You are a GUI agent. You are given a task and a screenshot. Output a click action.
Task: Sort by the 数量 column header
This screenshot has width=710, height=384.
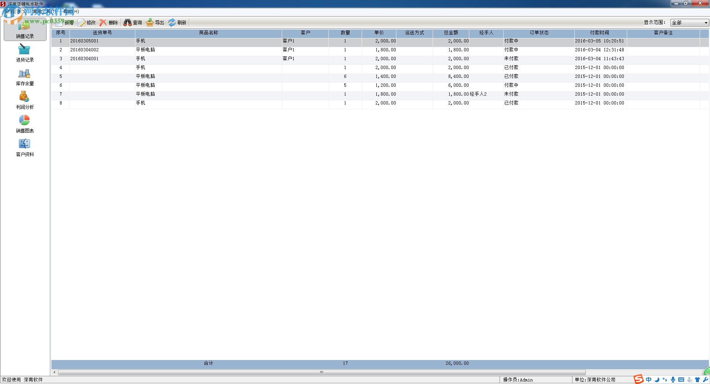(345, 33)
